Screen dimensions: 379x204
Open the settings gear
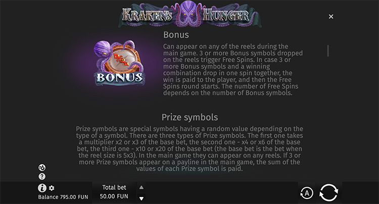[x=52, y=188]
